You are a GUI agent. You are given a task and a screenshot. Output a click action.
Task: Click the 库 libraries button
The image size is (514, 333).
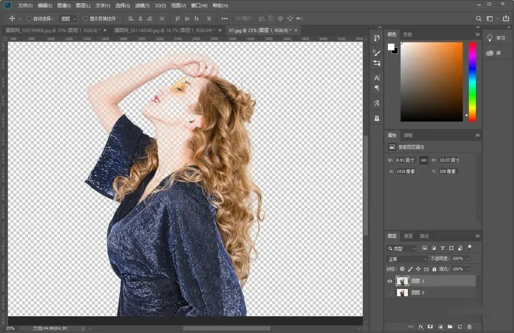pyautogui.click(x=494, y=53)
